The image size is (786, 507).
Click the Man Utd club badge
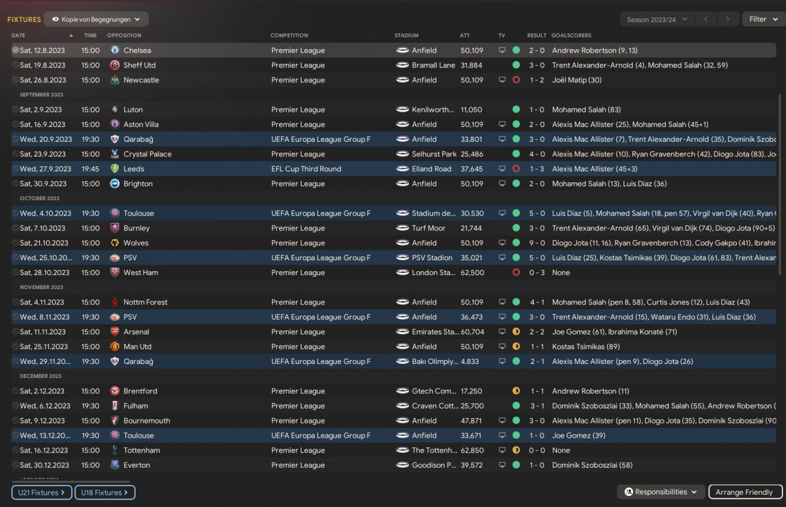tap(115, 347)
